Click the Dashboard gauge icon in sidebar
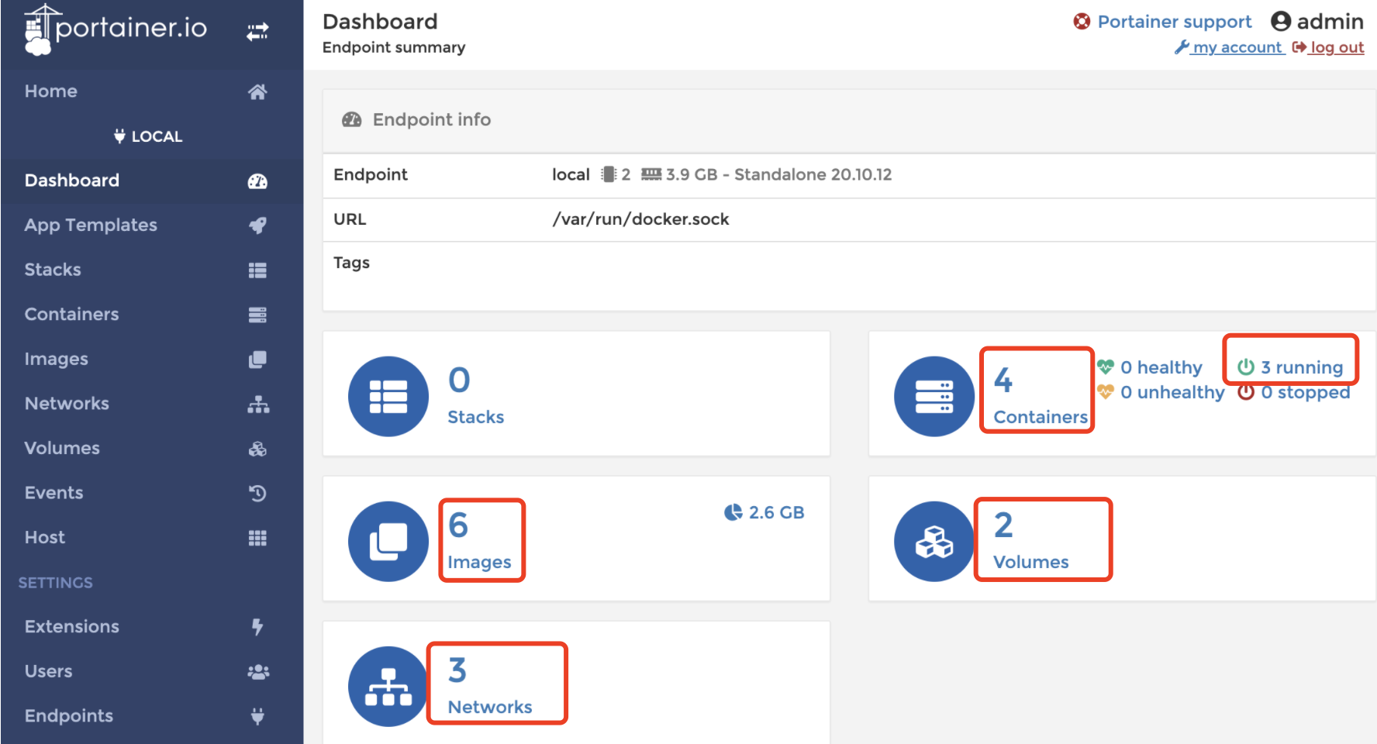Image resolution: width=1377 pixels, height=744 pixels. click(257, 181)
